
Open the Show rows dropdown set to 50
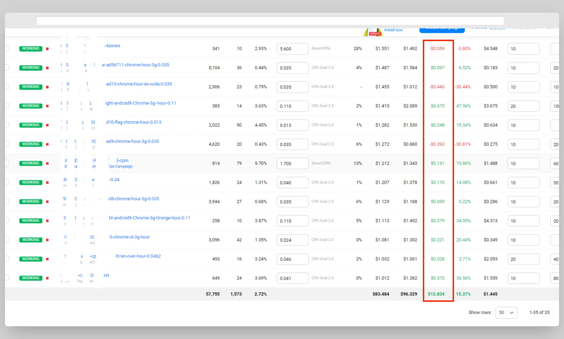pyautogui.click(x=506, y=312)
